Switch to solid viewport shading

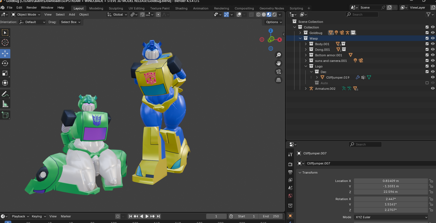(x=264, y=14)
